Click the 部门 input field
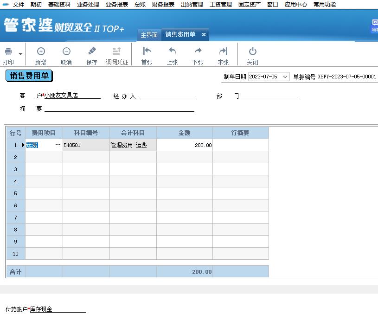 (269, 96)
